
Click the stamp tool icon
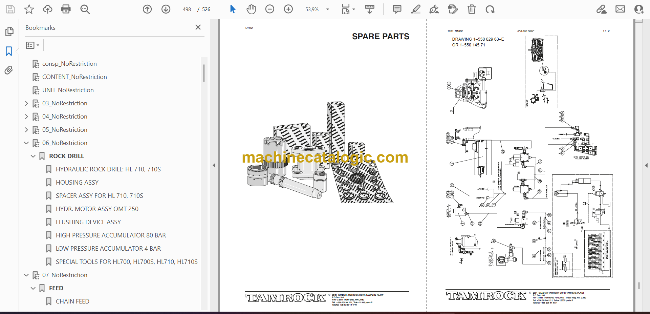453,9
